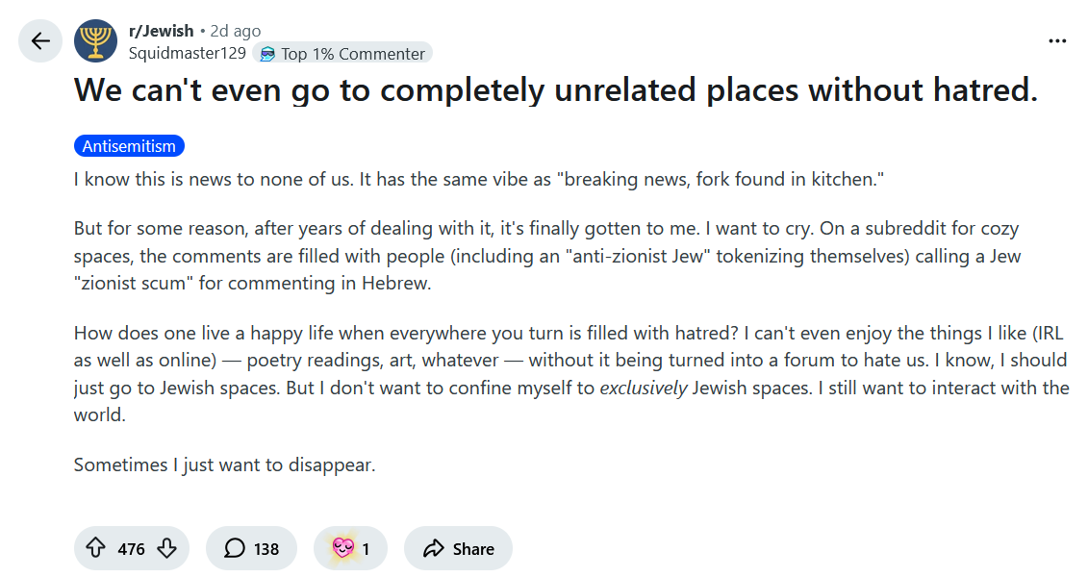Click the post title heading
1088x577 pixels.
pyautogui.click(x=556, y=90)
